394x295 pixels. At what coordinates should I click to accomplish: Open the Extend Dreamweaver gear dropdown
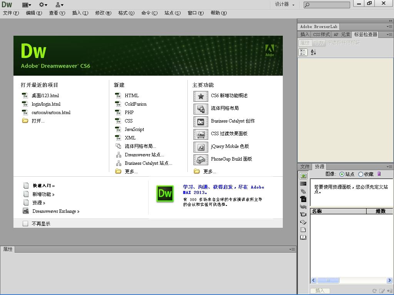[x=43, y=5]
